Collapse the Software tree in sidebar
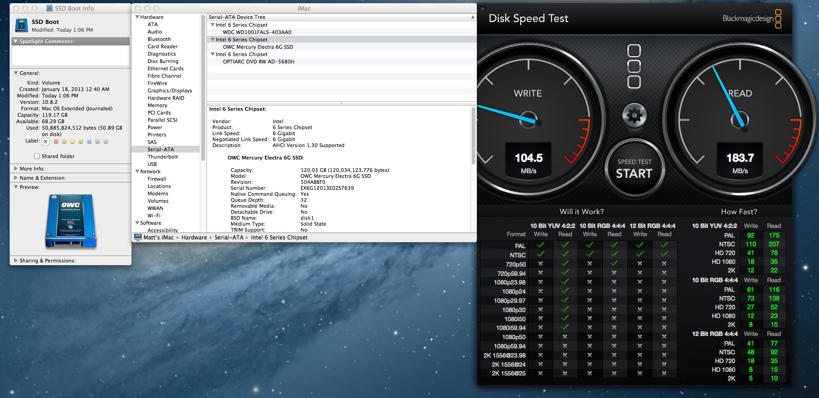819x398 pixels. point(137,223)
